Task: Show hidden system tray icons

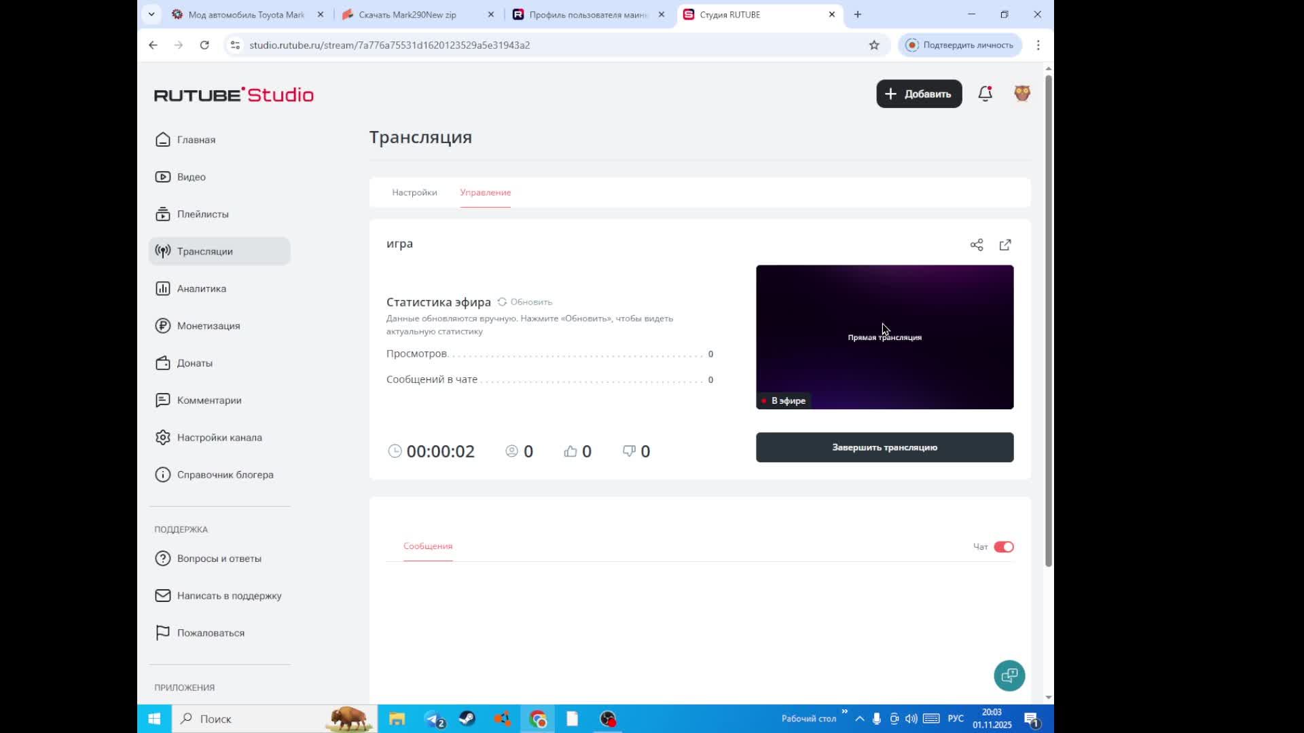Action: (x=859, y=719)
